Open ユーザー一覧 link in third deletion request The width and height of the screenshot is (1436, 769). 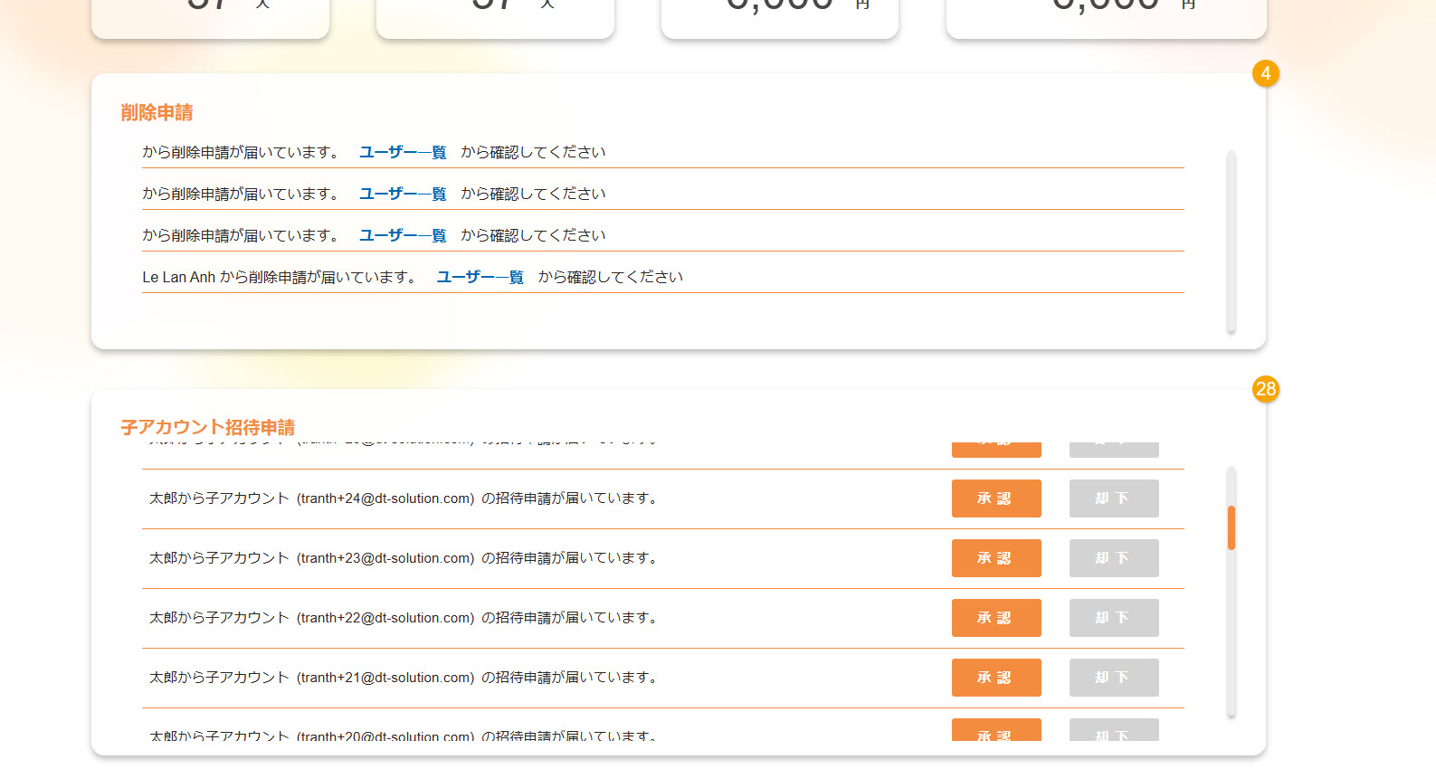[403, 235]
